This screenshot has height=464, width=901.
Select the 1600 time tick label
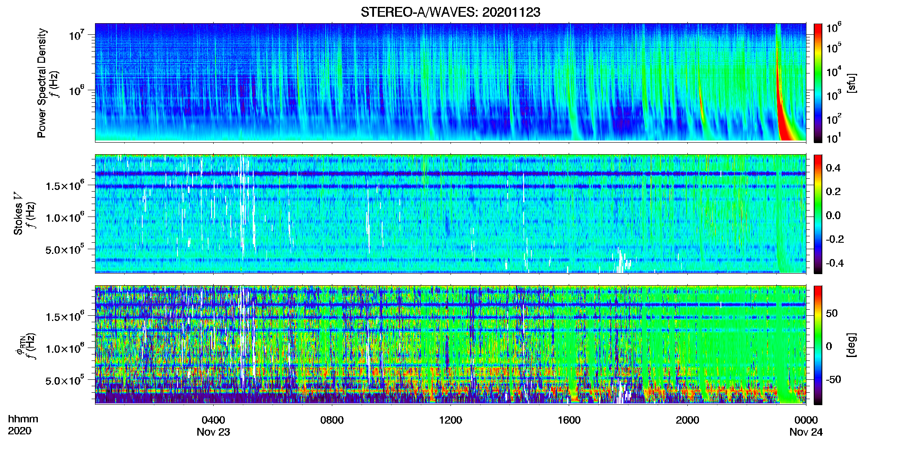coord(569,420)
